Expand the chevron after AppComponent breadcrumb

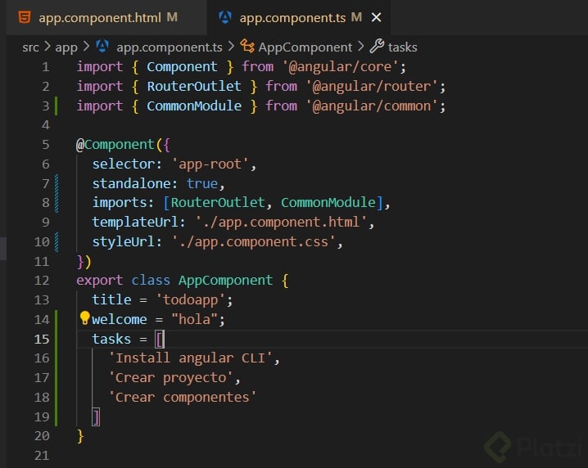(361, 47)
